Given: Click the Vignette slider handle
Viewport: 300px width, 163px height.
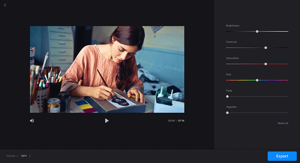Looking at the screenshot, I should [227, 113].
